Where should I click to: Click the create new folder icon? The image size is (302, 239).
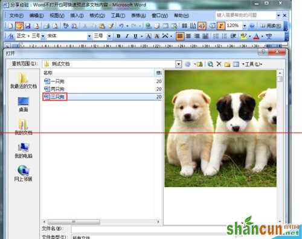click(x=227, y=65)
